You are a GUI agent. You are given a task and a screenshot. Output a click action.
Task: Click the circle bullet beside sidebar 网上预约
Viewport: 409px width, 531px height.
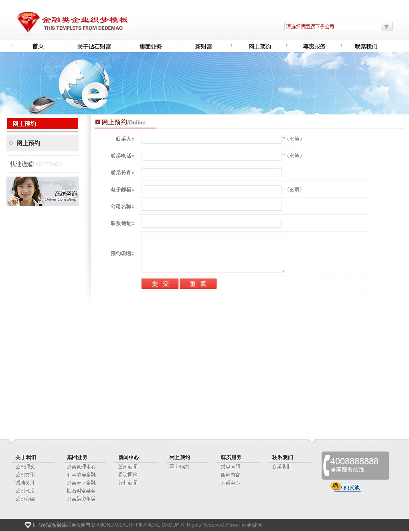[11, 143]
